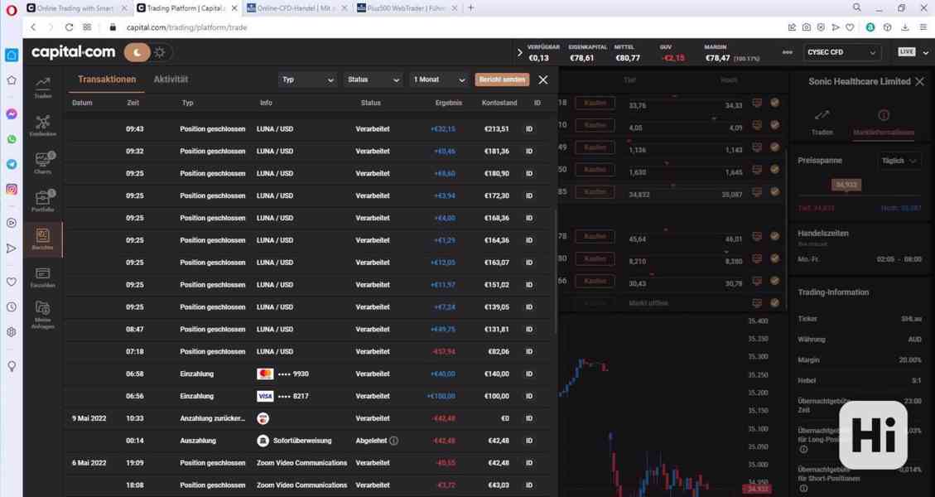Viewport: 935px width, 497px height.
Task: Switch to the Aktivität tab
Action: pos(171,80)
